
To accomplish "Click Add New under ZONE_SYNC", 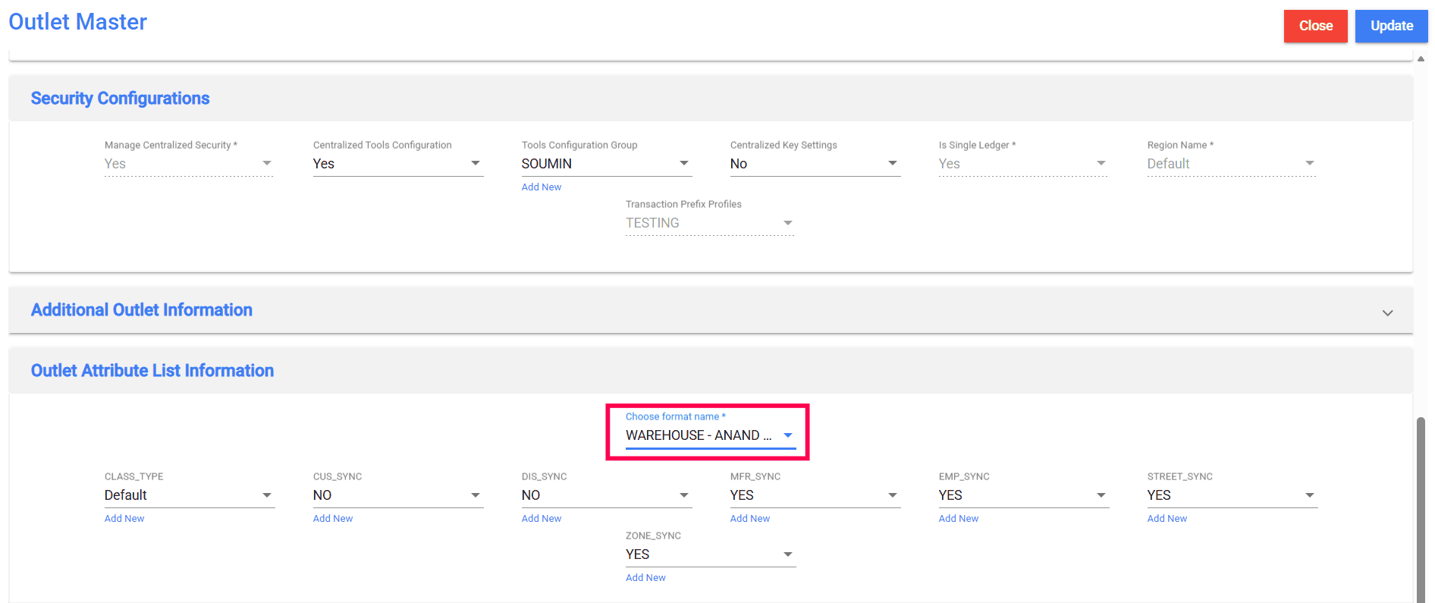I will pyautogui.click(x=645, y=578).
